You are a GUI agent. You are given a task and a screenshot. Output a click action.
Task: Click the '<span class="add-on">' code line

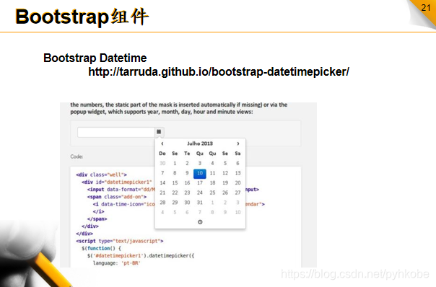click(117, 197)
